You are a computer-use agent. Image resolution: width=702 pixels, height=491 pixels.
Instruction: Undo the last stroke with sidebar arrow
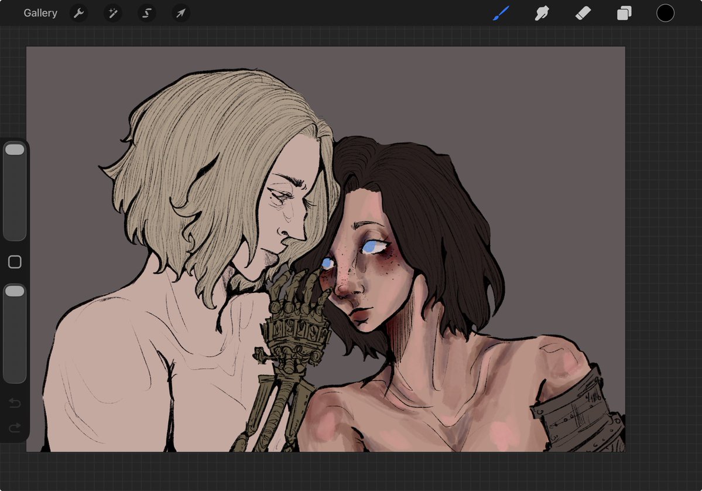(x=15, y=403)
